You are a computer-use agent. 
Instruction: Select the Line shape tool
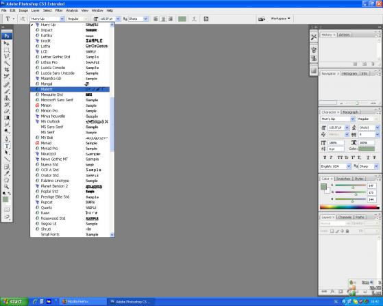[x=7, y=159]
